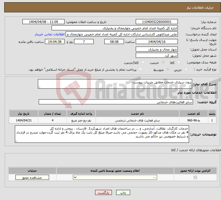Click the توضیحات خریدار resize handle

[16, 141]
